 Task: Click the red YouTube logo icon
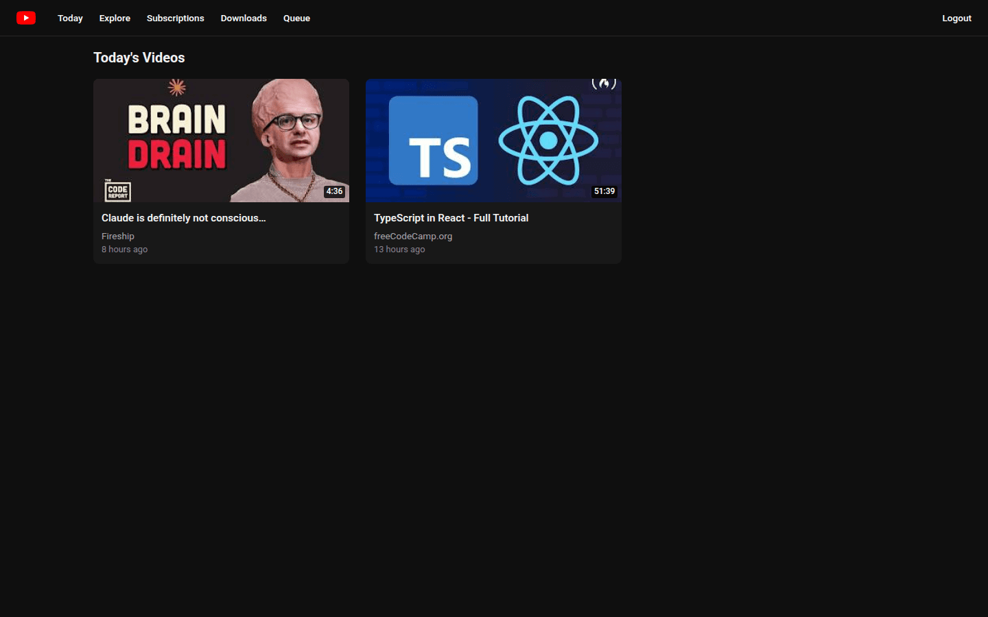coord(26,18)
